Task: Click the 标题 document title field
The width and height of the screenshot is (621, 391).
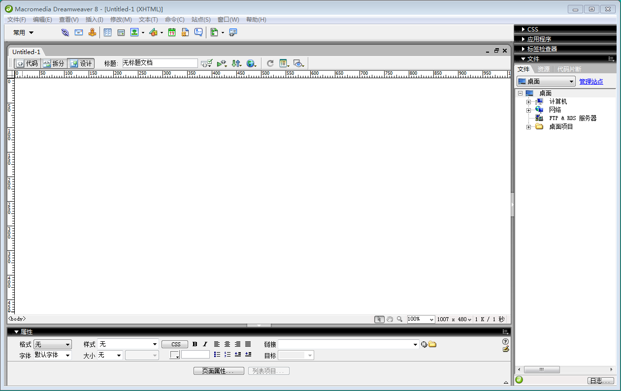Action: point(160,63)
